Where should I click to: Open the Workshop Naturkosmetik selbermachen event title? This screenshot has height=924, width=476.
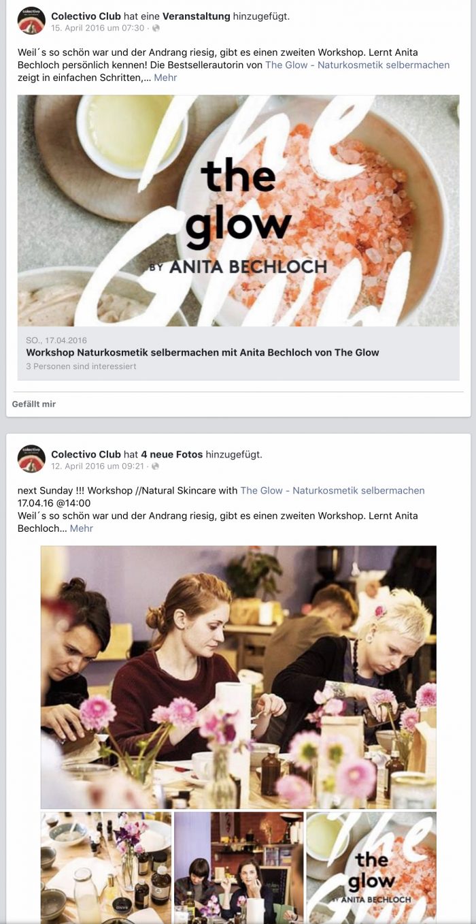203,352
